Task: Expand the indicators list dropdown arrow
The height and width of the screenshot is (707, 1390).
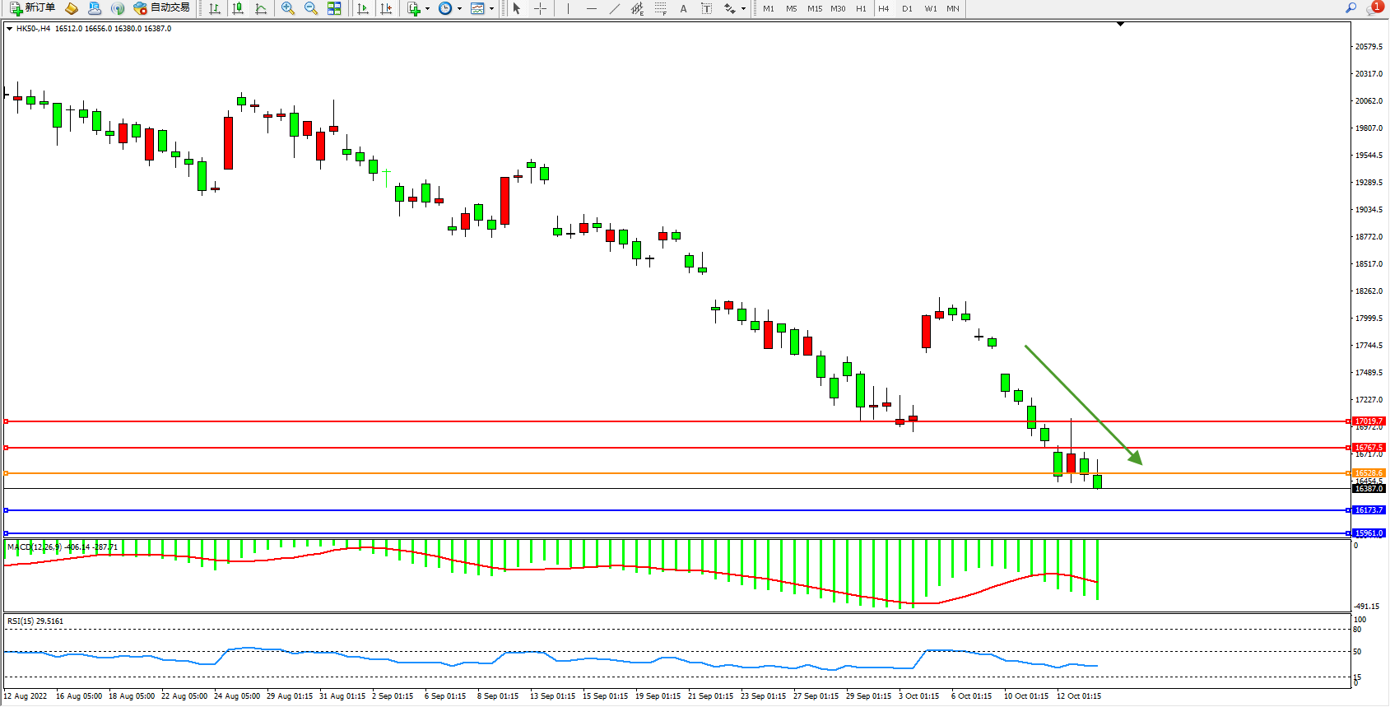Action: tap(427, 9)
